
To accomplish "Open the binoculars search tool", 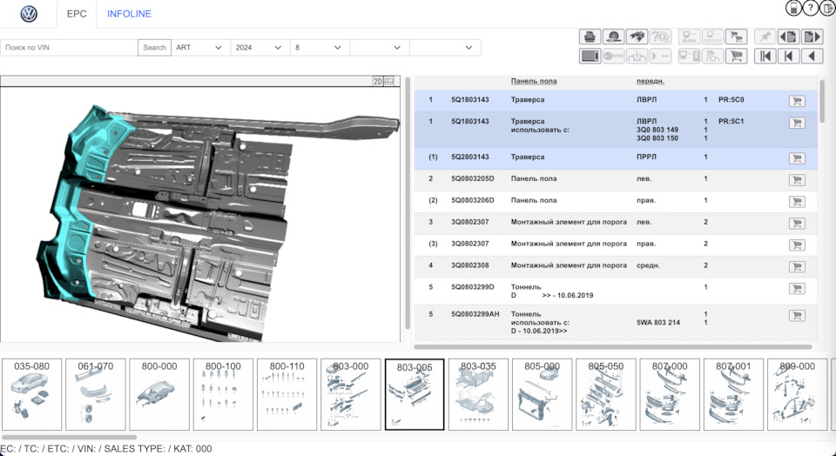I will (637, 37).
